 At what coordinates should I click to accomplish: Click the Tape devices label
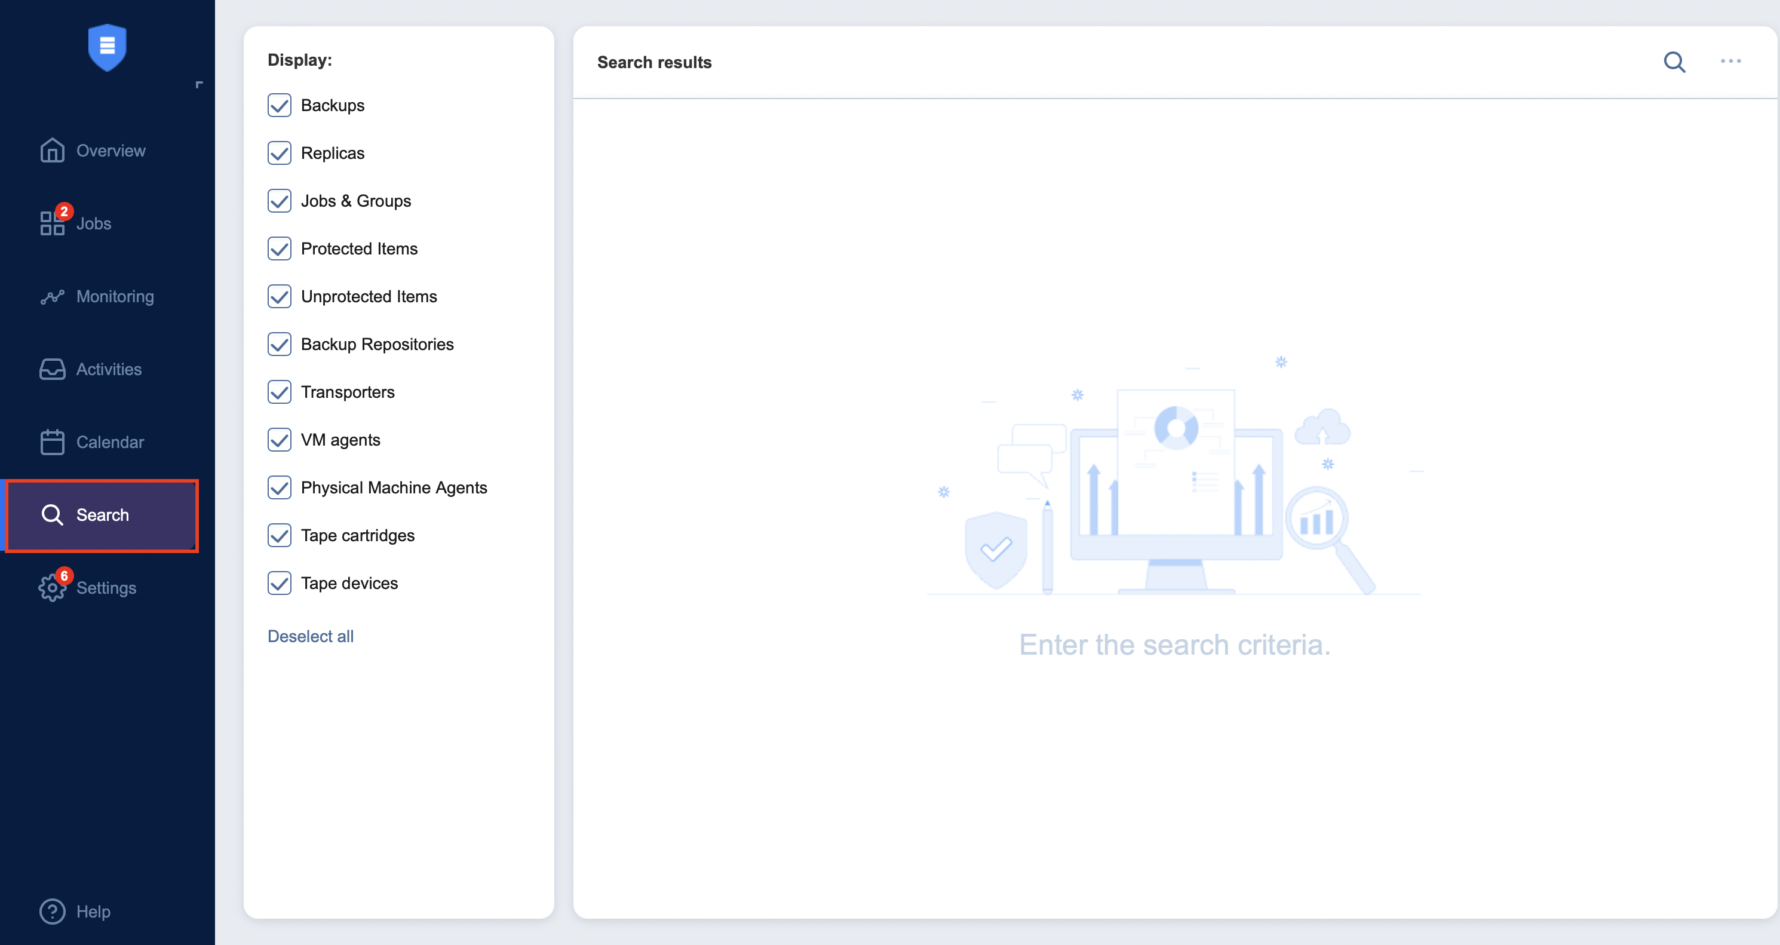pyautogui.click(x=349, y=583)
